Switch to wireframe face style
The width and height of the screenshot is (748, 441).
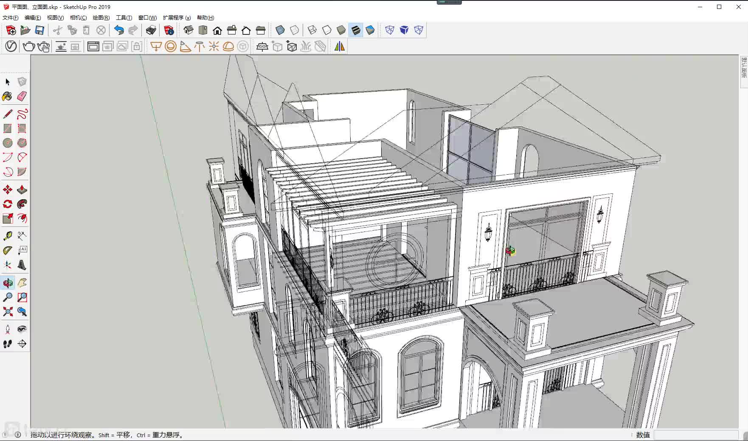(312, 30)
